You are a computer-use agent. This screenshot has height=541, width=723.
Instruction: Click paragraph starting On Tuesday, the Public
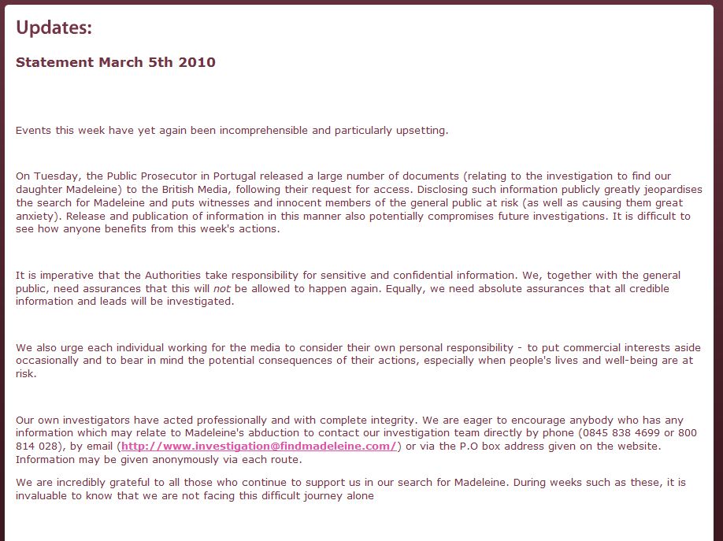[352, 203]
